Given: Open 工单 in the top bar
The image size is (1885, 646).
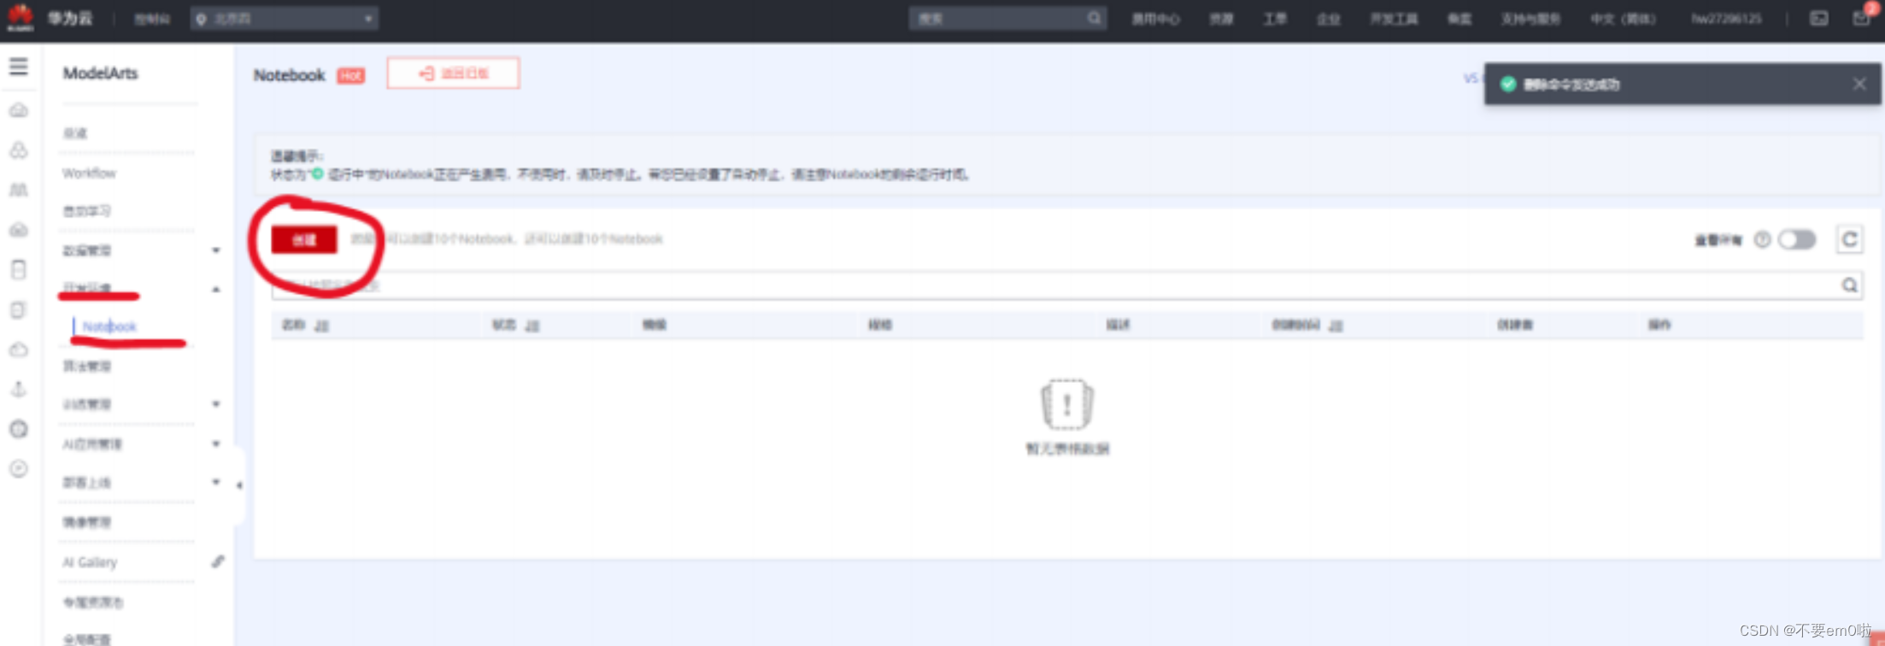Looking at the screenshot, I should point(1275,18).
